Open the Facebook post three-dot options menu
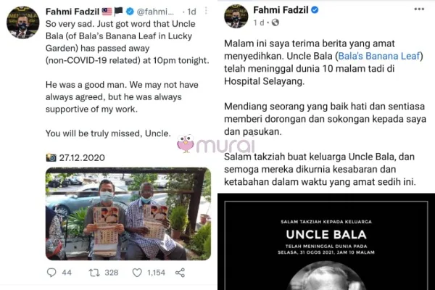 (x=419, y=9)
